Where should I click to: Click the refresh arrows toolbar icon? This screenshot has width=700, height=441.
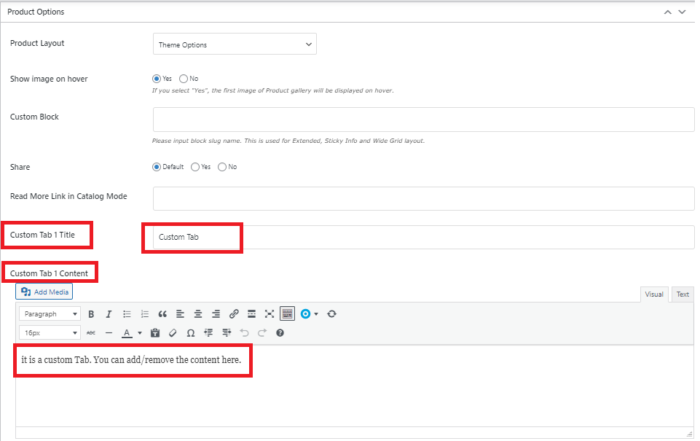coord(331,314)
